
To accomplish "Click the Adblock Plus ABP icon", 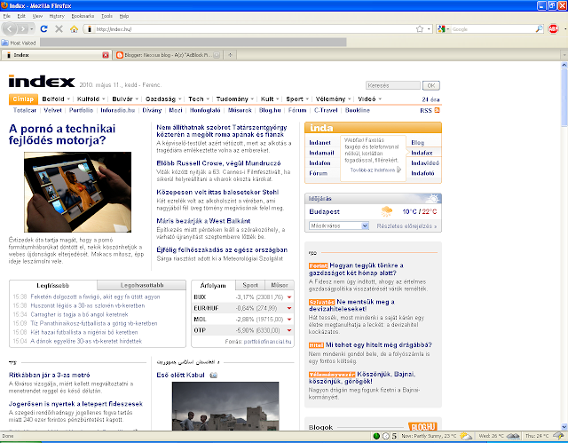I will [553, 29].
